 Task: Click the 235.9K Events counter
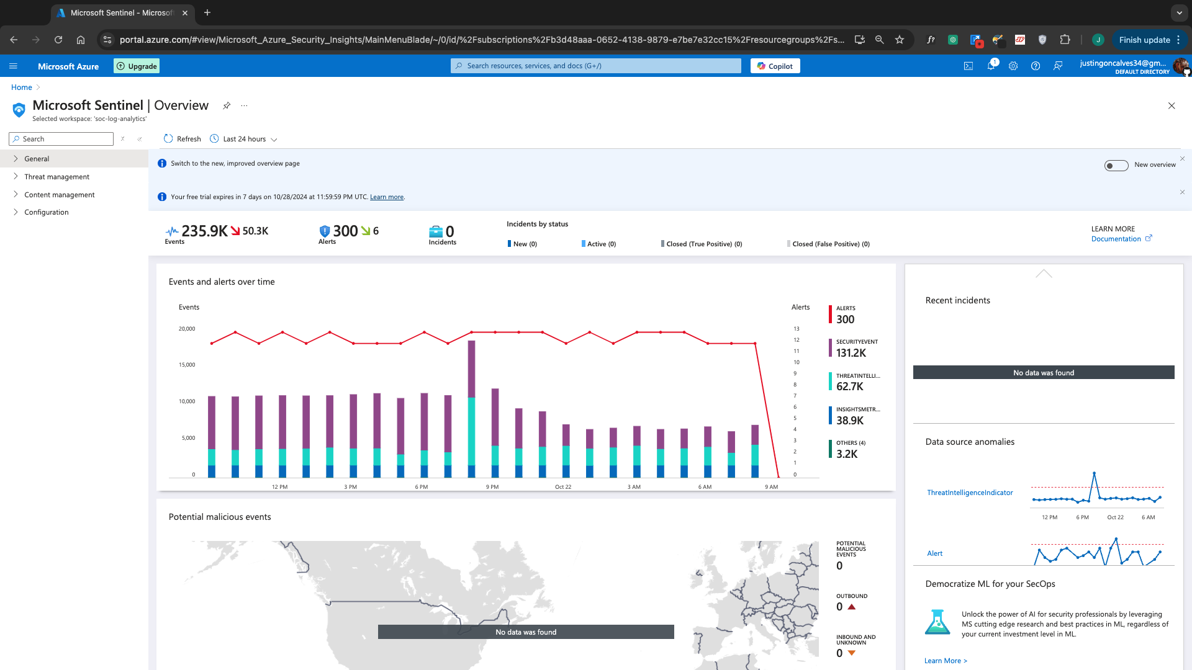[204, 231]
